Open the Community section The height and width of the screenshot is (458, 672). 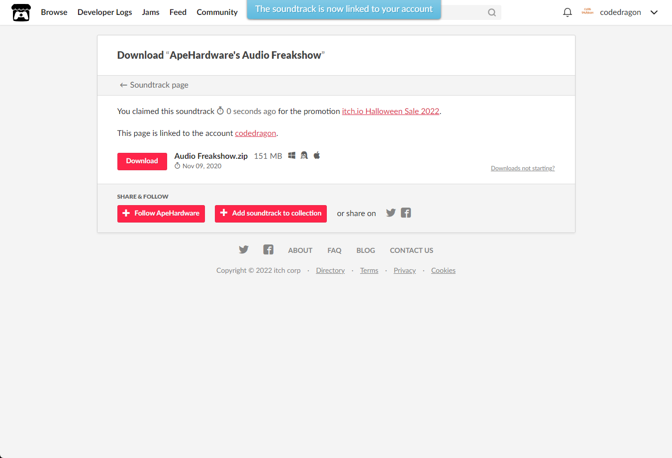[x=217, y=12]
